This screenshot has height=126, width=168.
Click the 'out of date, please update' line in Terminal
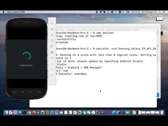pos(100,61)
